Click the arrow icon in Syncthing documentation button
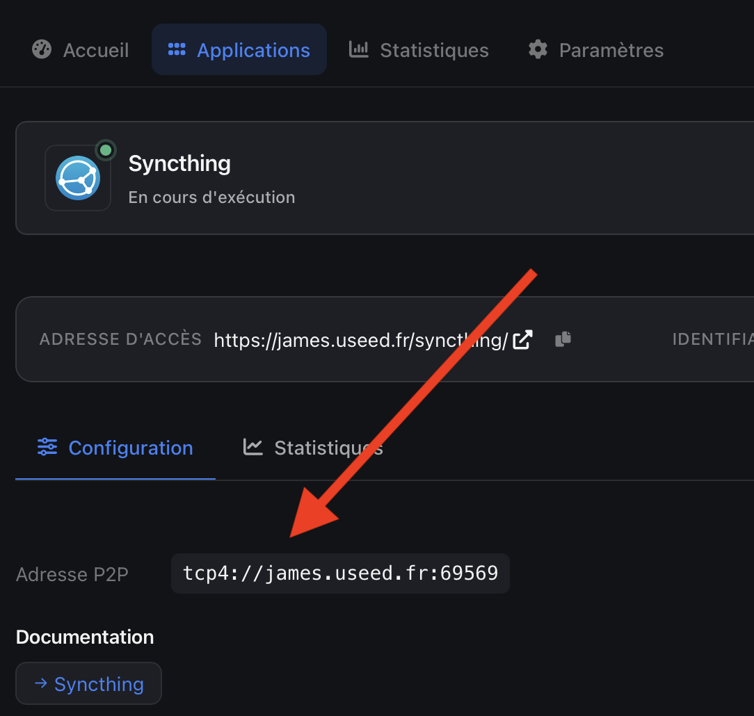754x716 pixels. (41, 683)
